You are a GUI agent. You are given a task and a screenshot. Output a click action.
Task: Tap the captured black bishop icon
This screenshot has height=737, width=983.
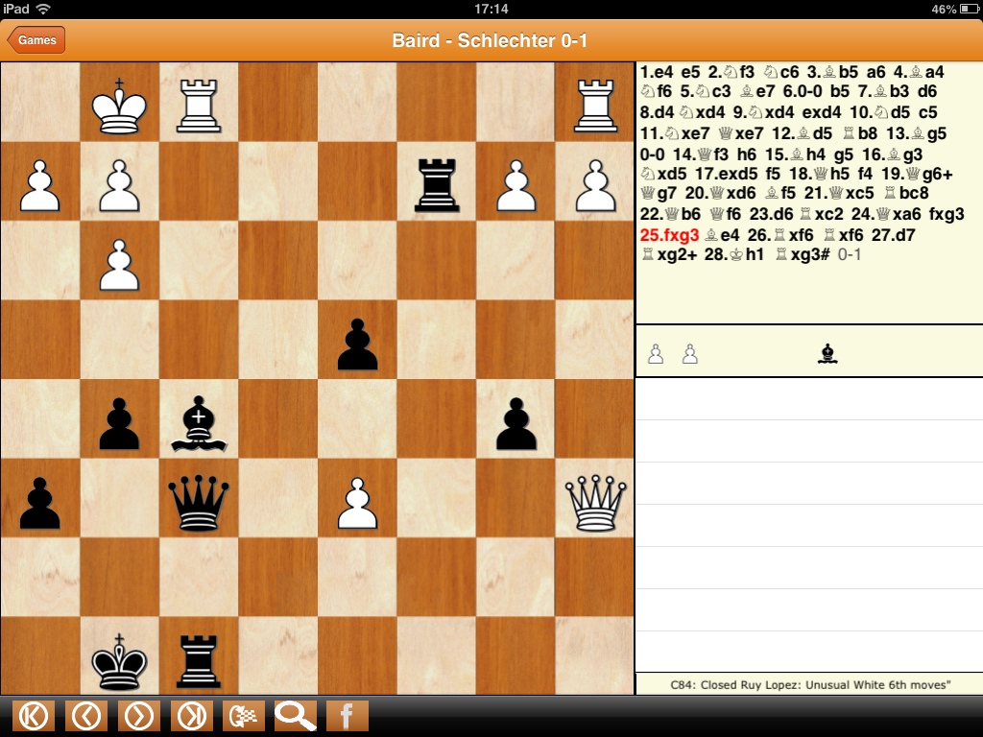827,354
